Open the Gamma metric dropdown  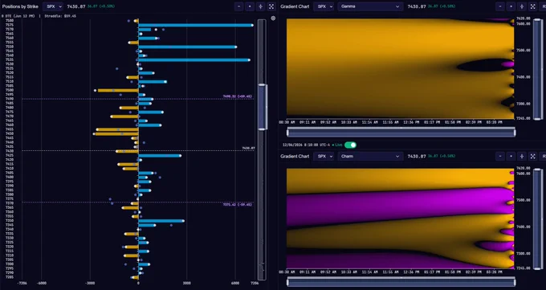(x=370, y=6)
